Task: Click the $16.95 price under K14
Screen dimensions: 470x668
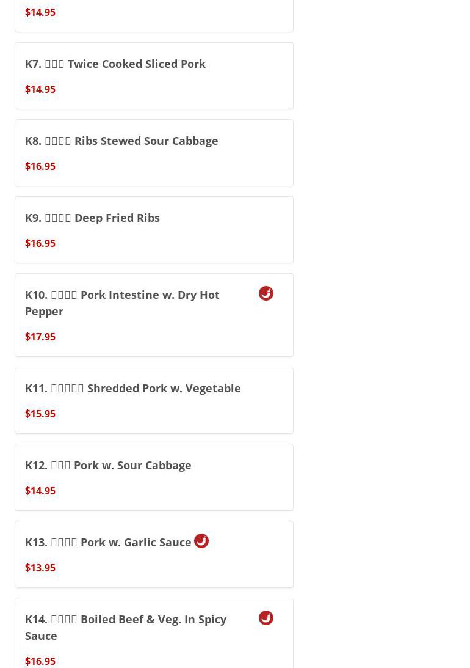Action: coord(40,661)
